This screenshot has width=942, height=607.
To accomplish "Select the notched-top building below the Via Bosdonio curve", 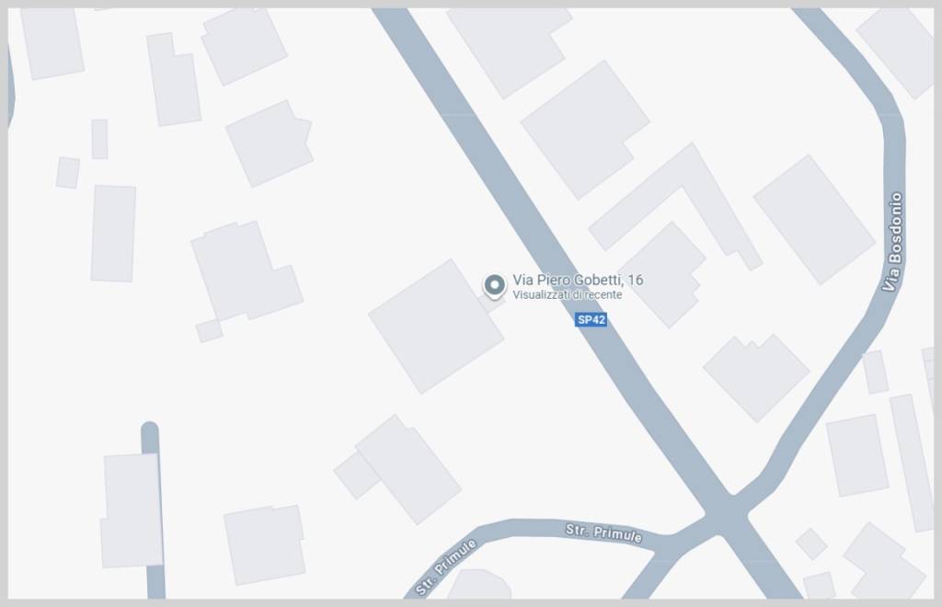I will coord(756,377).
